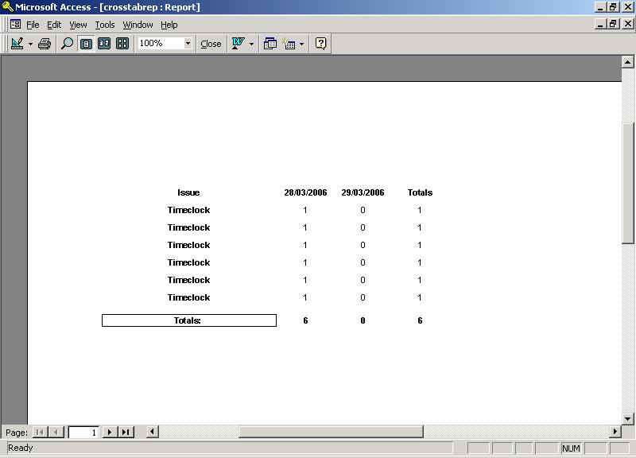Click OfficeLinks Word icon

pyautogui.click(x=238, y=44)
